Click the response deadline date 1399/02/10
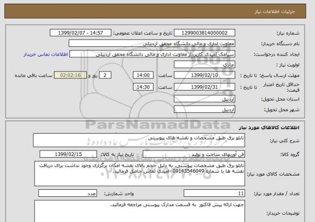This screenshot has height=222, width=315. pos(205,75)
